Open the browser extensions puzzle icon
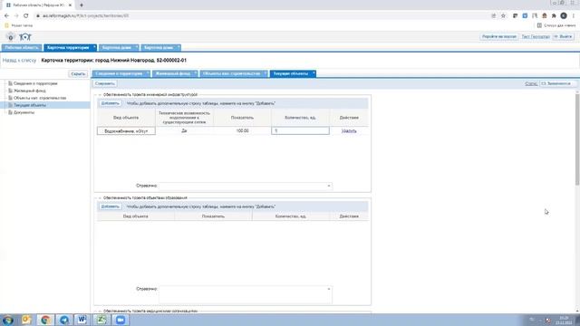This screenshot has width=580, height=326. [x=554, y=16]
